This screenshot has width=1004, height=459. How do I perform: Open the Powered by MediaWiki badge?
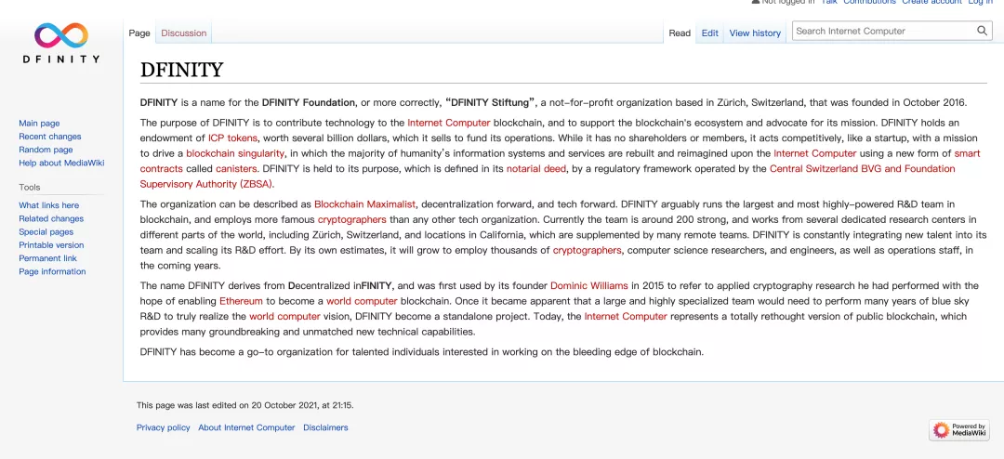[x=959, y=429]
